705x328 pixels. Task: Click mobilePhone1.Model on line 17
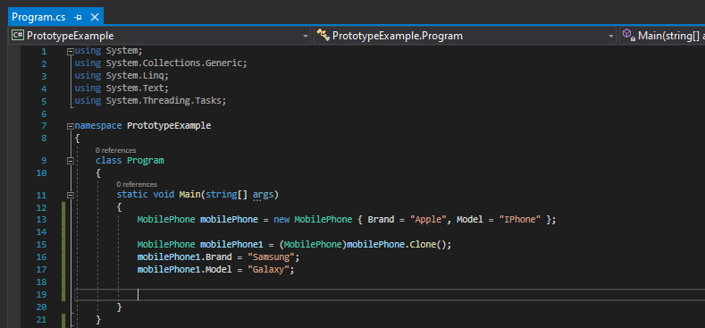[184, 270]
